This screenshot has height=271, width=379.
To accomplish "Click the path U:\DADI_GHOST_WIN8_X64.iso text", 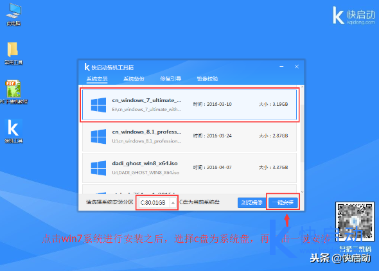I will (x=146, y=173).
